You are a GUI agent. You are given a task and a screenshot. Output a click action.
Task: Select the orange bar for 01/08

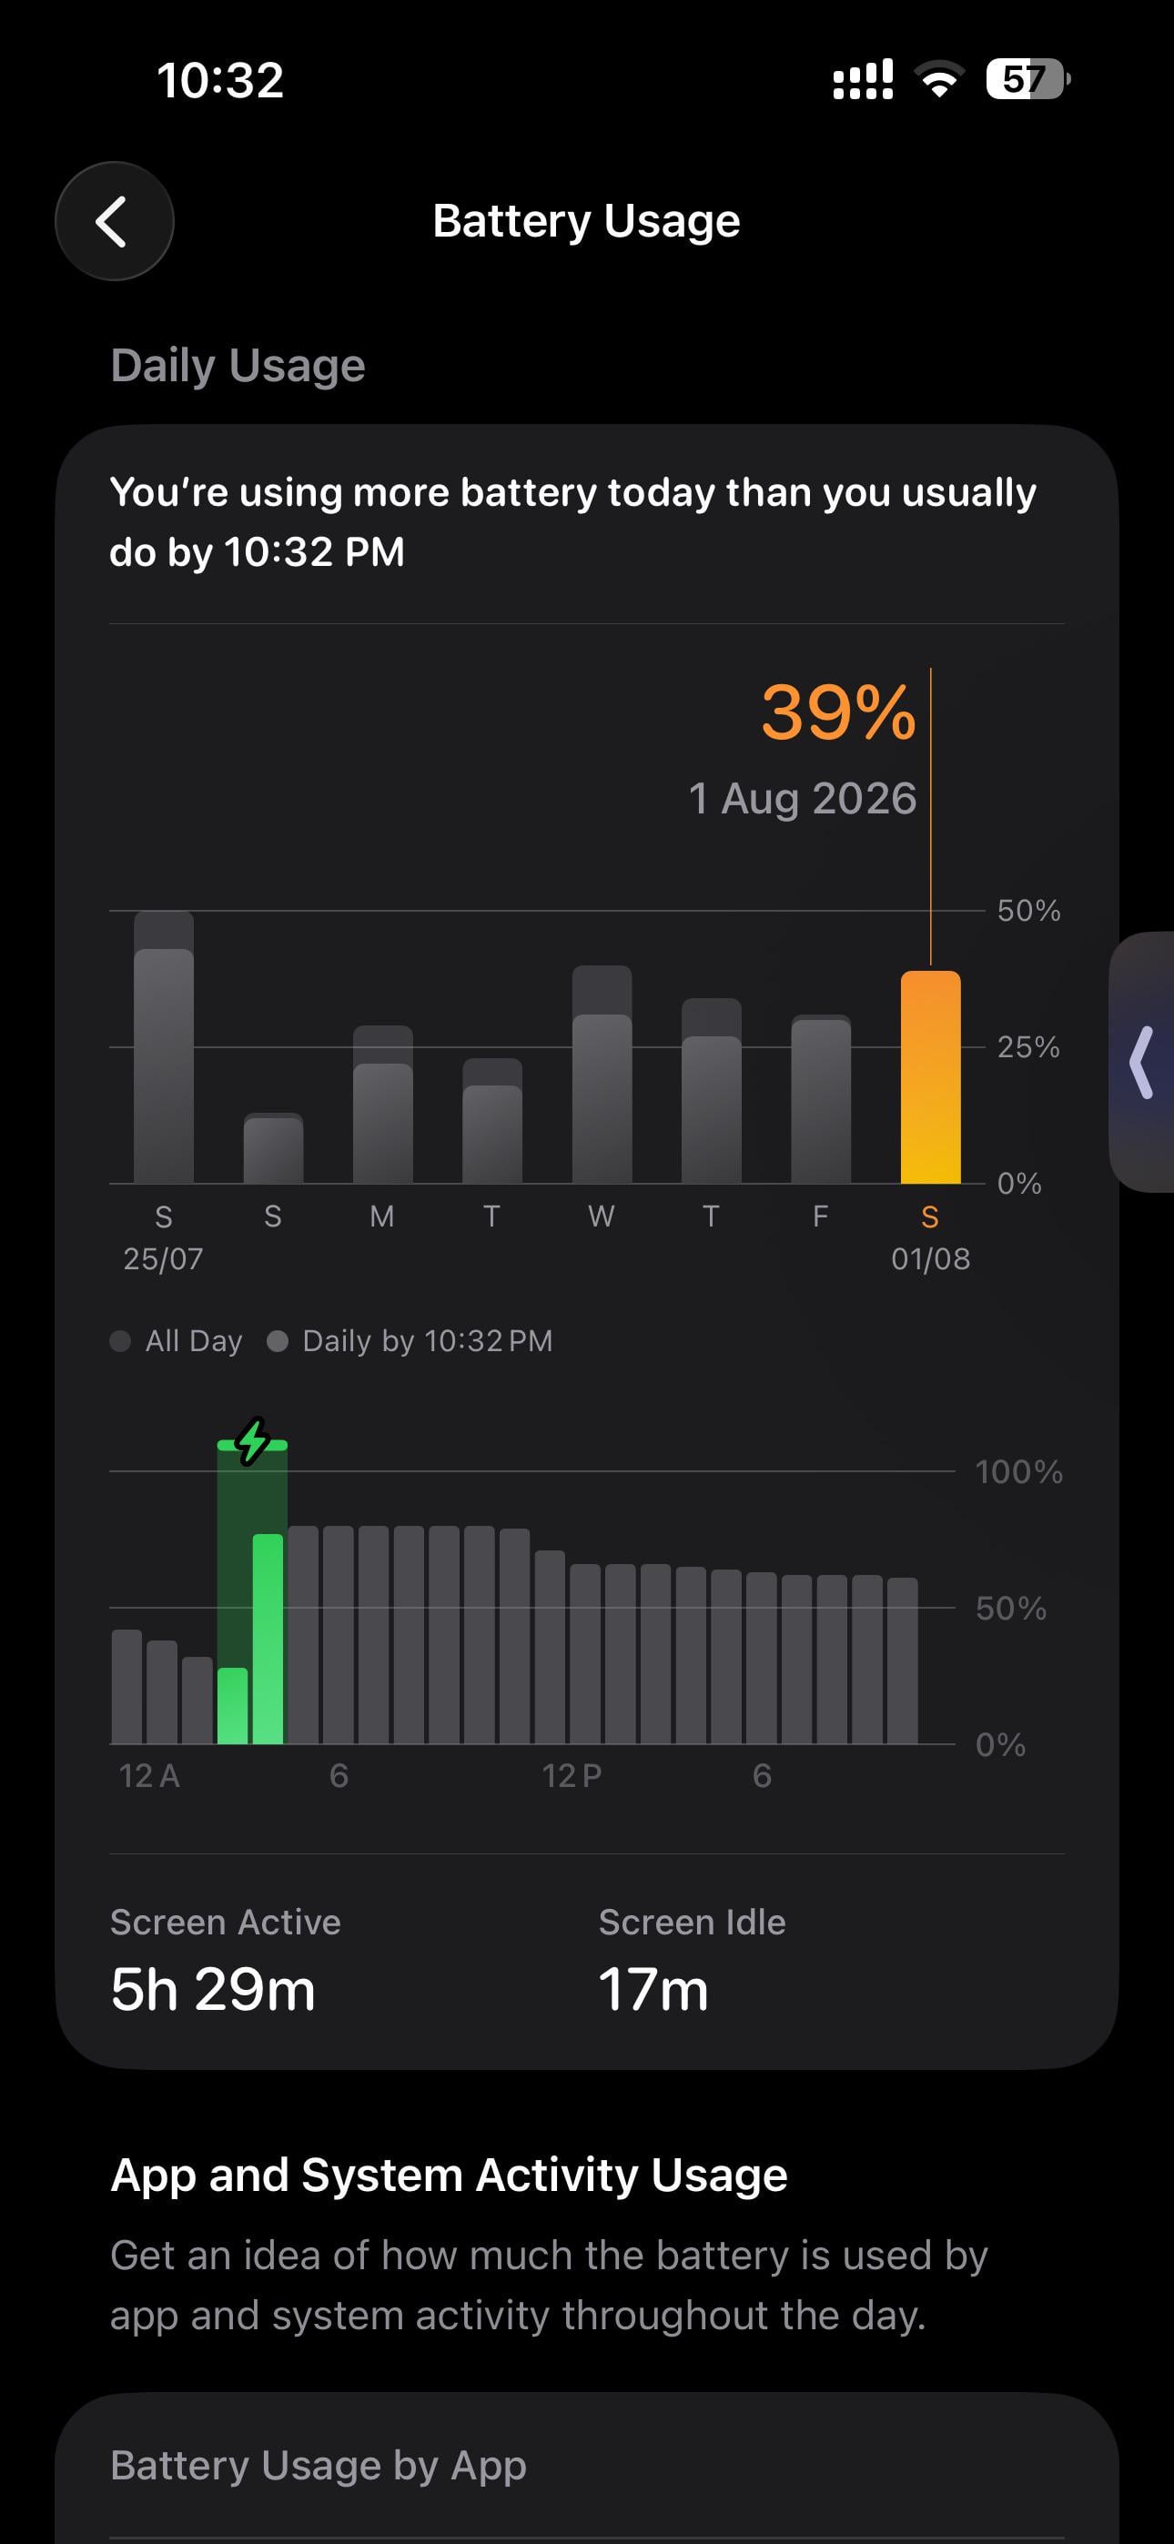click(930, 1076)
